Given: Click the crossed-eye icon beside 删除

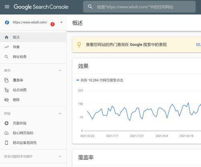Looking at the screenshot, I should point(6,100).
